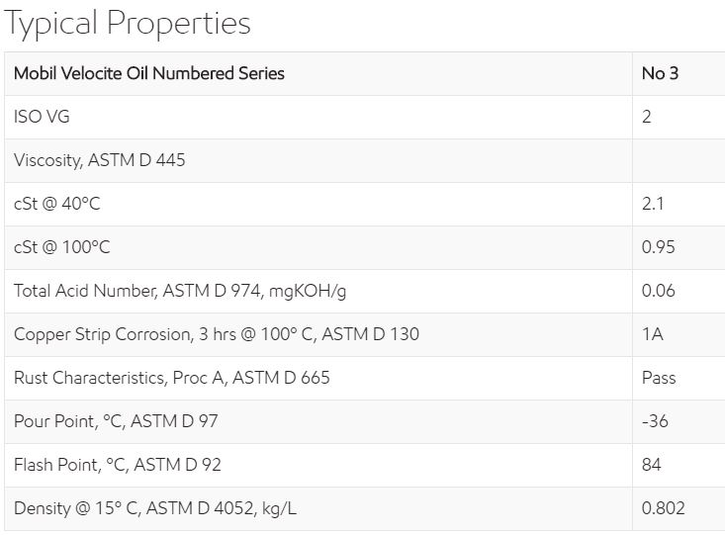The width and height of the screenshot is (725, 535).
Task: Select the 1A corrosion result cell
Action: click(653, 334)
